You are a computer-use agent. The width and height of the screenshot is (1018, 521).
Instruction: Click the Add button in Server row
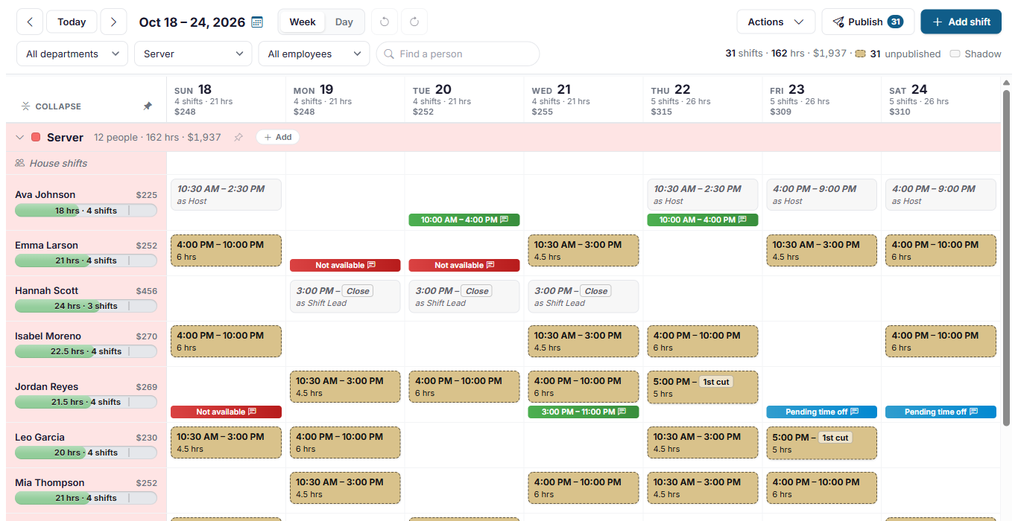click(277, 137)
